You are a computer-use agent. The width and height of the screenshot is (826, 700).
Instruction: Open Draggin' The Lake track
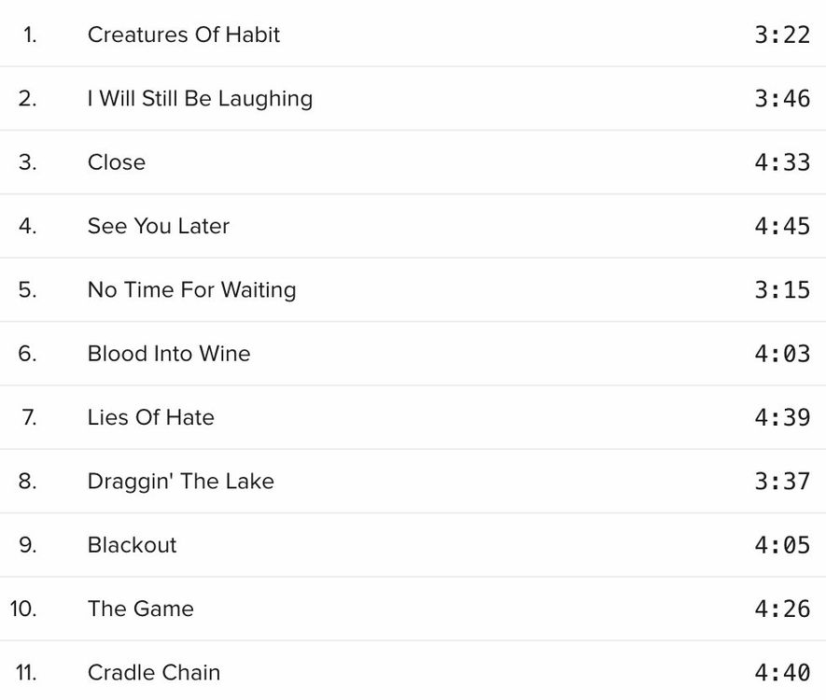pyautogui.click(x=181, y=482)
